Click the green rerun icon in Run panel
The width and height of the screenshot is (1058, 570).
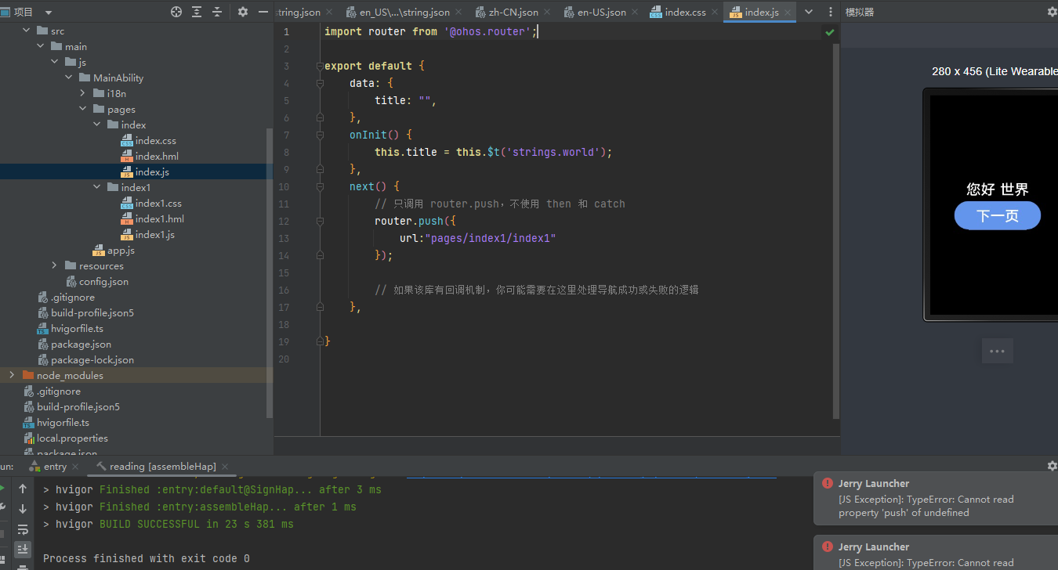pyautogui.click(x=2, y=489)
